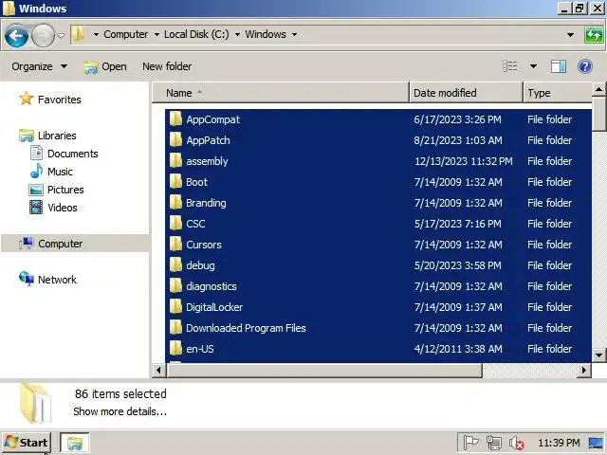Expand the dropdown arrow before Computer
This screenshot has width=607, height=455.
pyautogui.click(x=96, y=34)
